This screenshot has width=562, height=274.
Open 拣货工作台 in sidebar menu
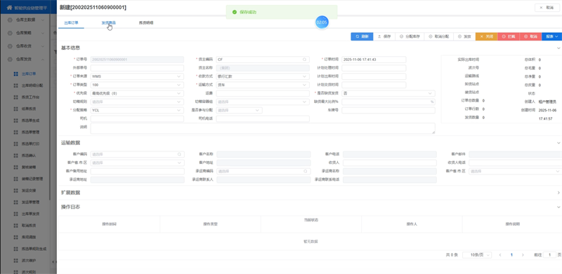30,97
